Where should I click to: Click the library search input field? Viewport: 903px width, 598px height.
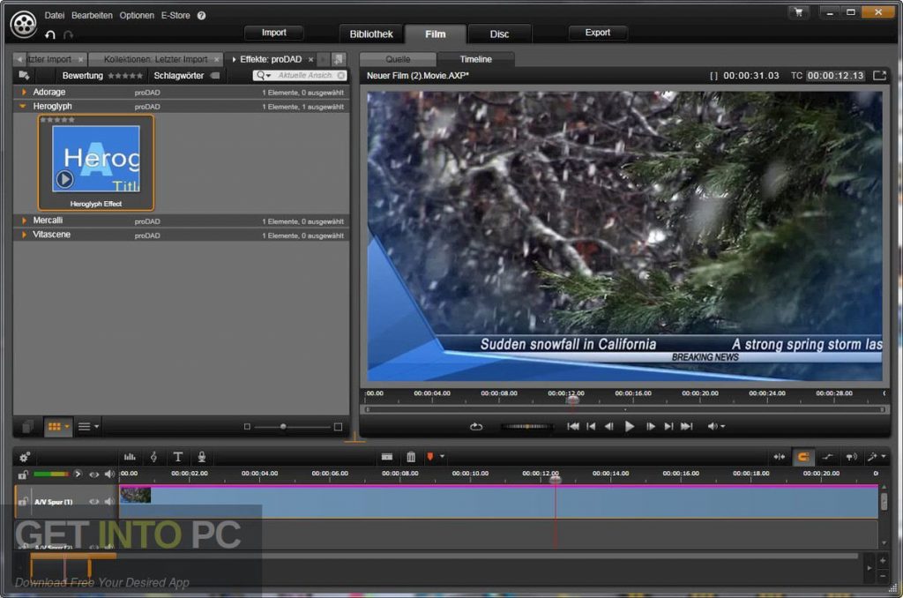point(305,76)
